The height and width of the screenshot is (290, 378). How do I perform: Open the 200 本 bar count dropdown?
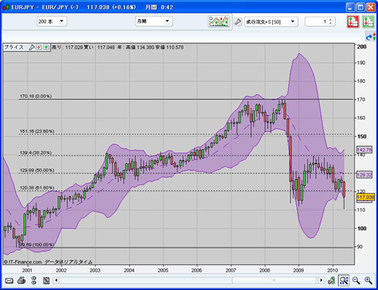tap(51, 21)
